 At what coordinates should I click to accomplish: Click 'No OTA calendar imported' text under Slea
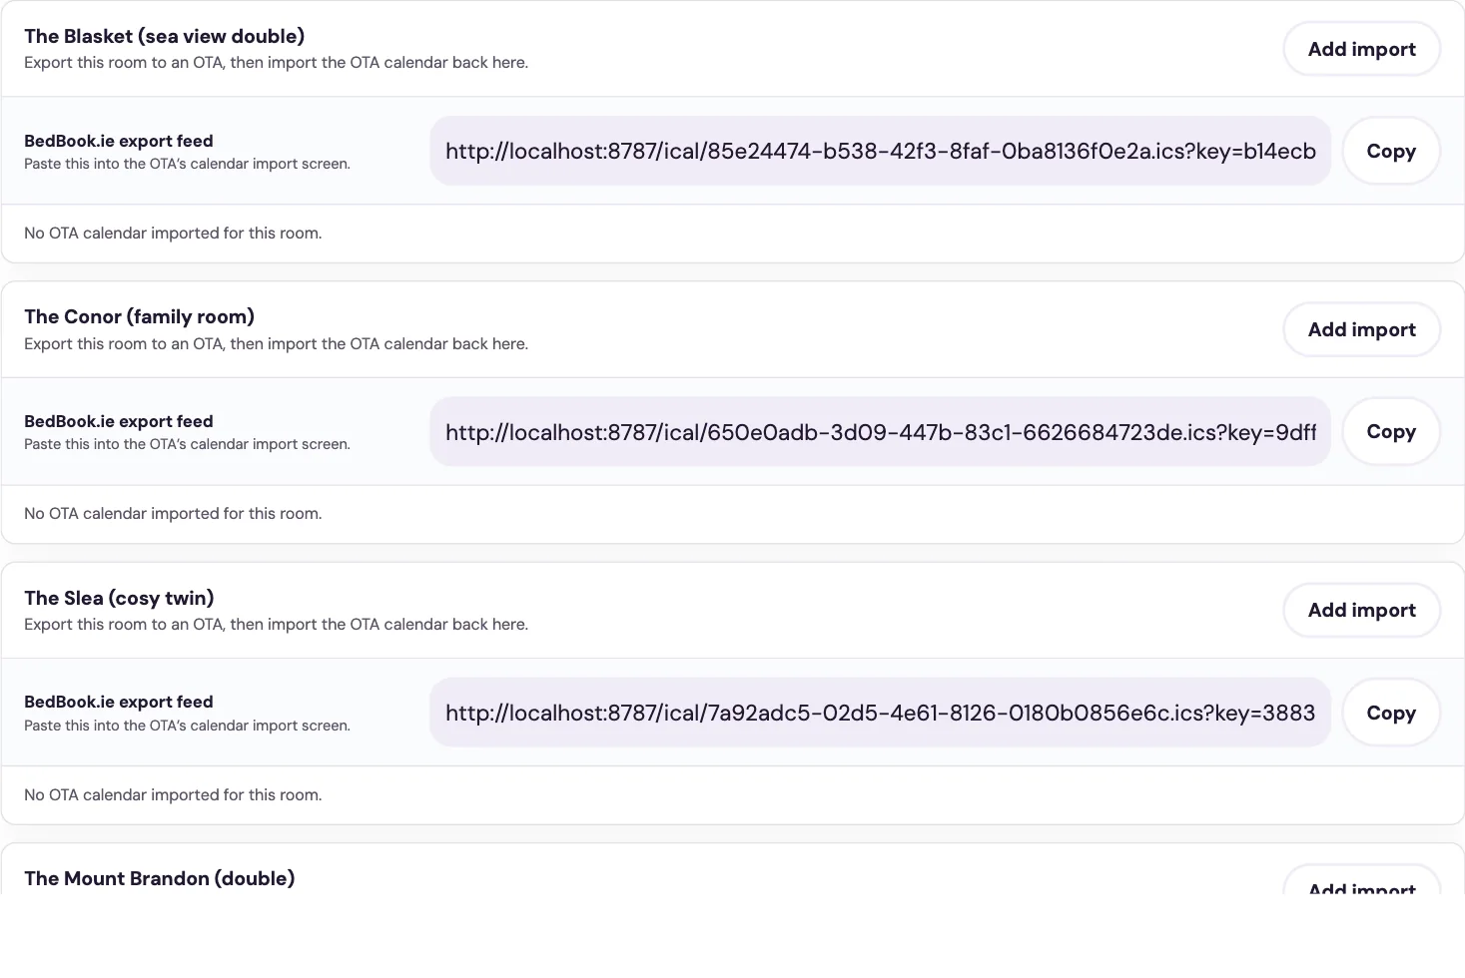tap(173, 794)
